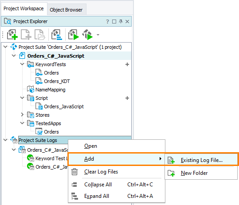
Task: Close the Project Explorer panel
Action: pos(127,21)
